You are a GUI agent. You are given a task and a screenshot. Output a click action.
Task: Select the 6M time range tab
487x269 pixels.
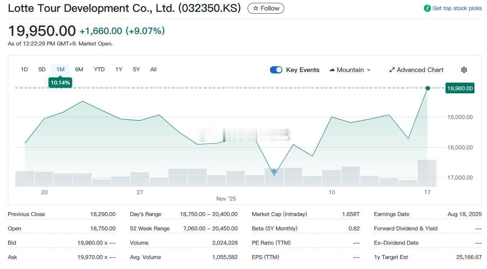coord(79,69)
